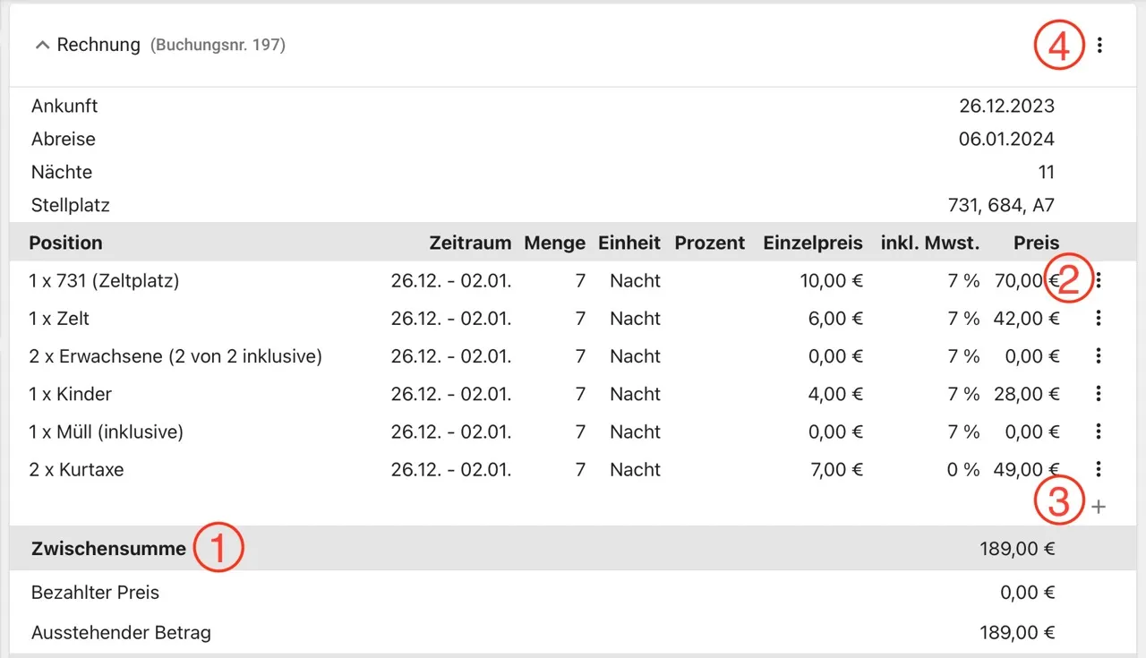Select the Zeitraum column header

click(x=470, y=243)
